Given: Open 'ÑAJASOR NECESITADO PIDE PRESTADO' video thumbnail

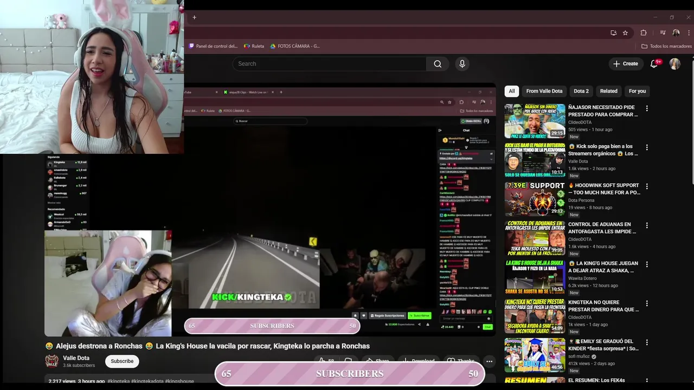Looking at the screenshot, I should pos(535,121).
